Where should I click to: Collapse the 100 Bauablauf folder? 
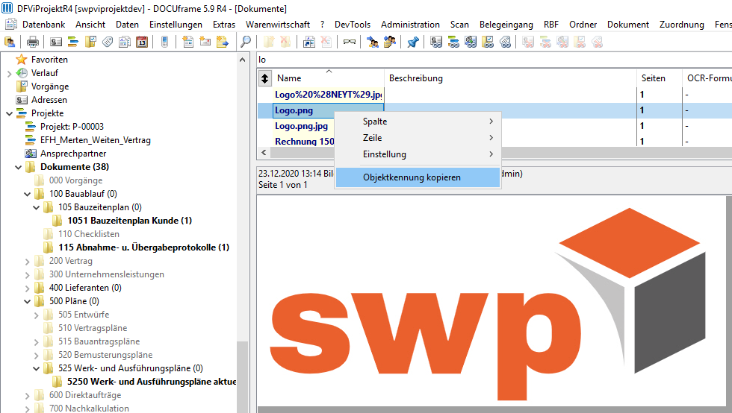27,194
